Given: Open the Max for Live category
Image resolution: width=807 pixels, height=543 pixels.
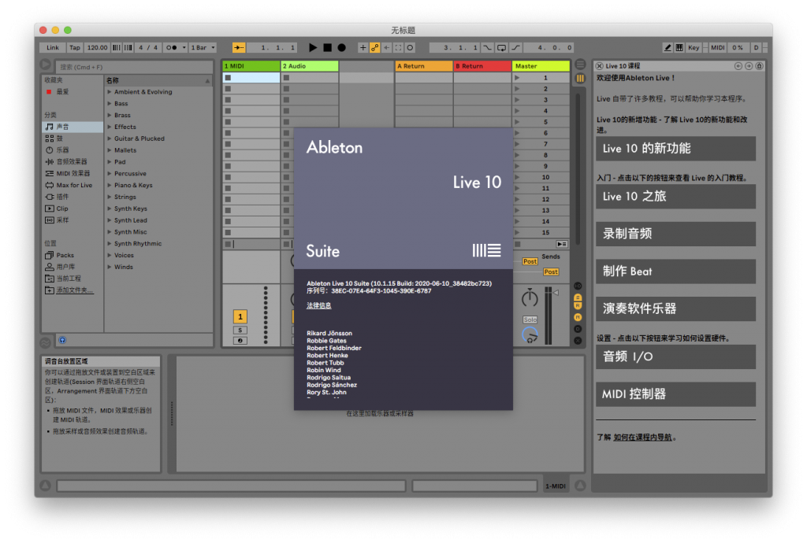Looking at the screenshot, I should (72, 185).
